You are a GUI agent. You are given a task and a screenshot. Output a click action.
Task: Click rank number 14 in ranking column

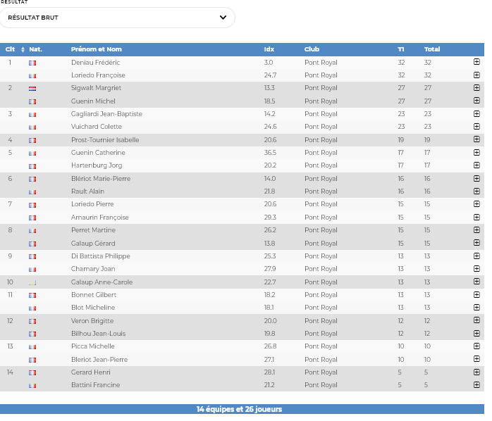click(x=10, y=372)
